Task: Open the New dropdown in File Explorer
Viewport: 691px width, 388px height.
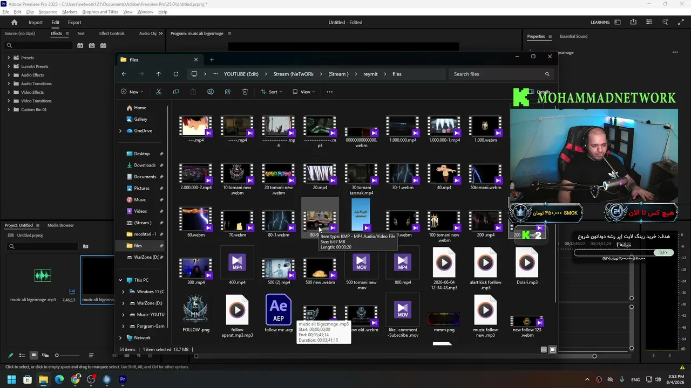Action: [x=132, y=92]
